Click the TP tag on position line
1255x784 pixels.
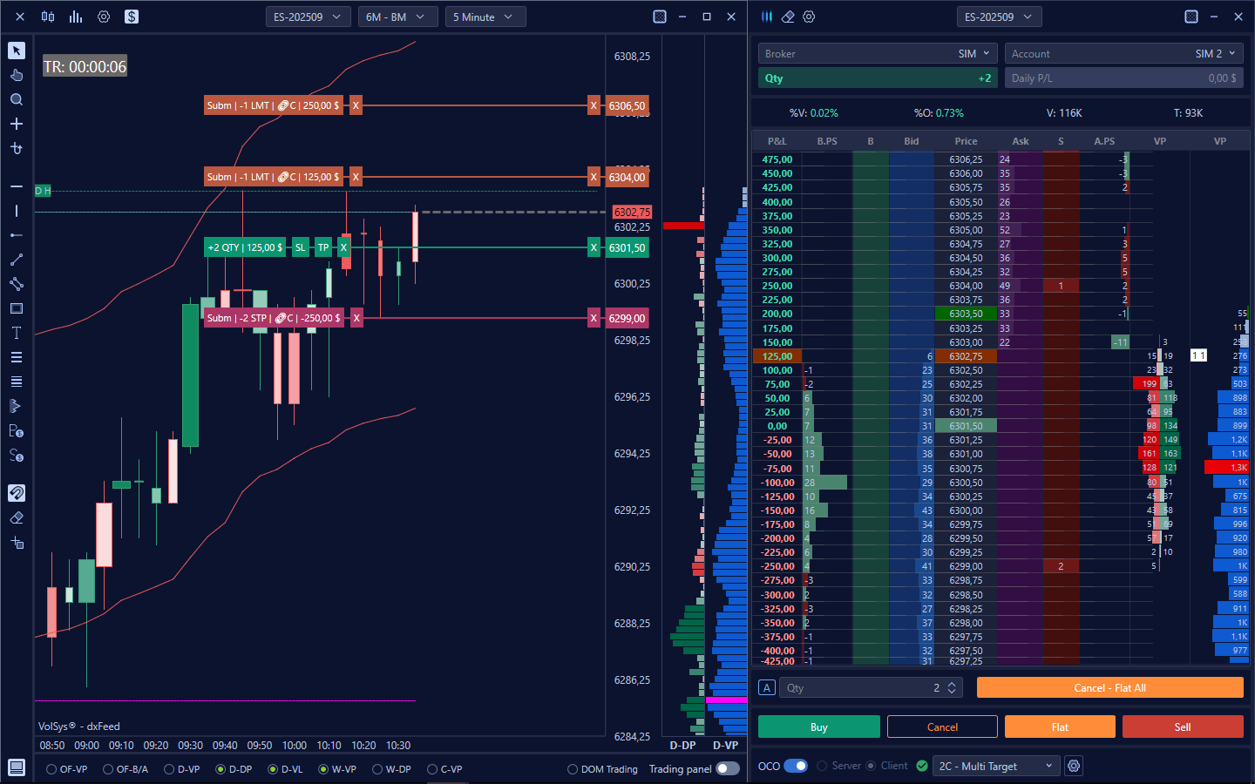click(x=323, y=247)
